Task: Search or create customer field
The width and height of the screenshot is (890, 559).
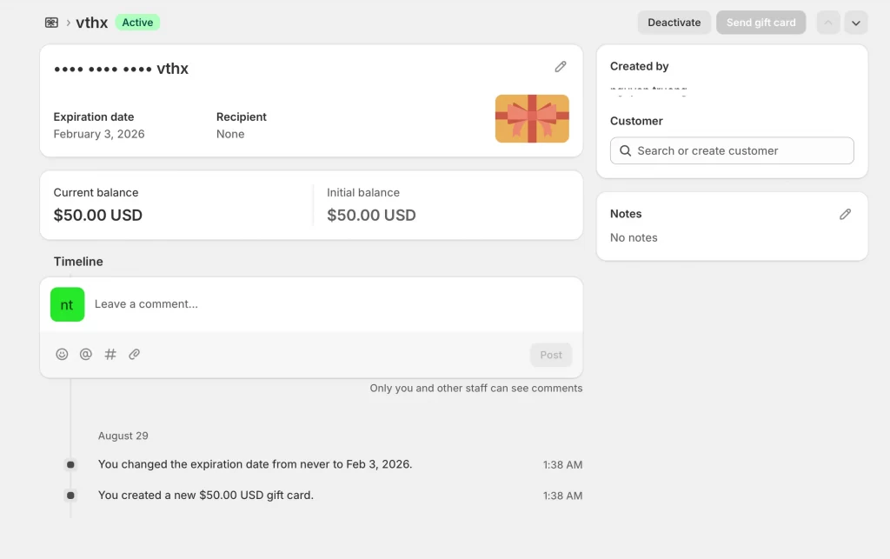Action: [732, 150]
